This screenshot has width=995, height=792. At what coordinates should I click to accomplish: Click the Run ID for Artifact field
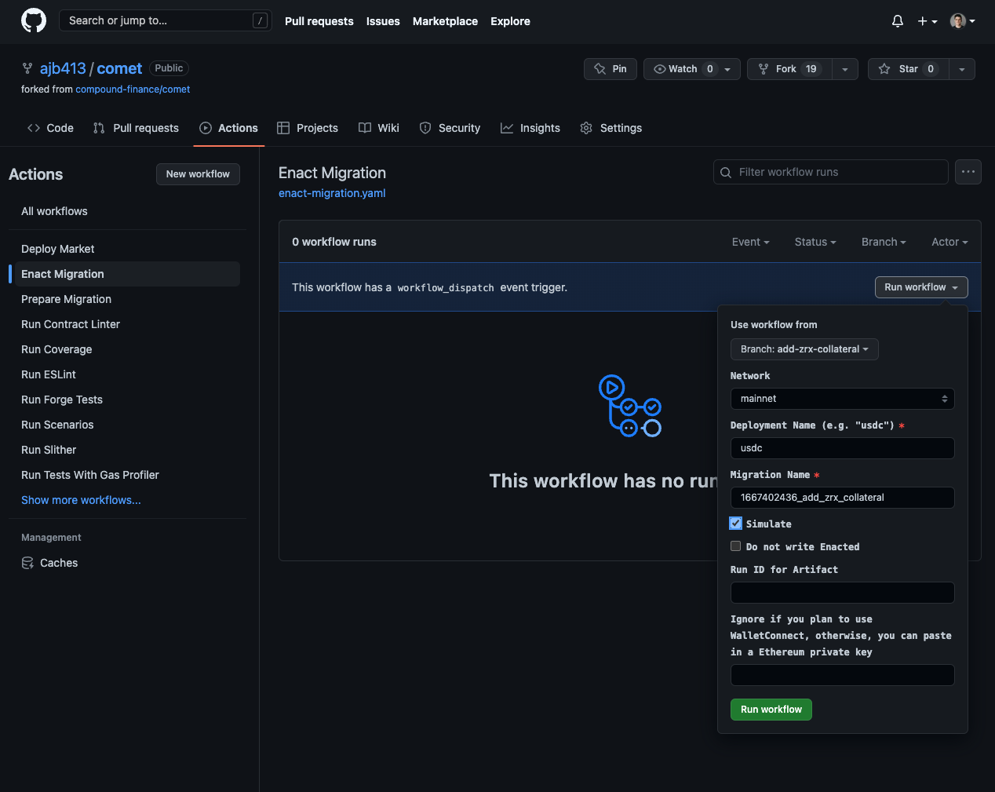843,593
